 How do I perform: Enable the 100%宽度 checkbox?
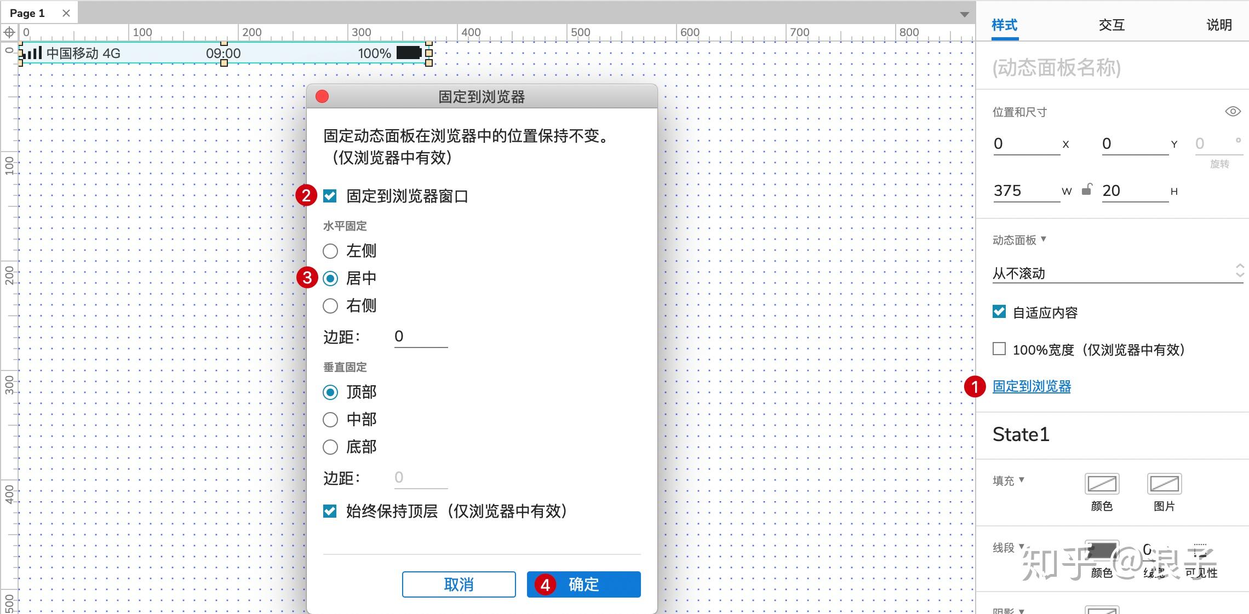[x=999, y=349]
